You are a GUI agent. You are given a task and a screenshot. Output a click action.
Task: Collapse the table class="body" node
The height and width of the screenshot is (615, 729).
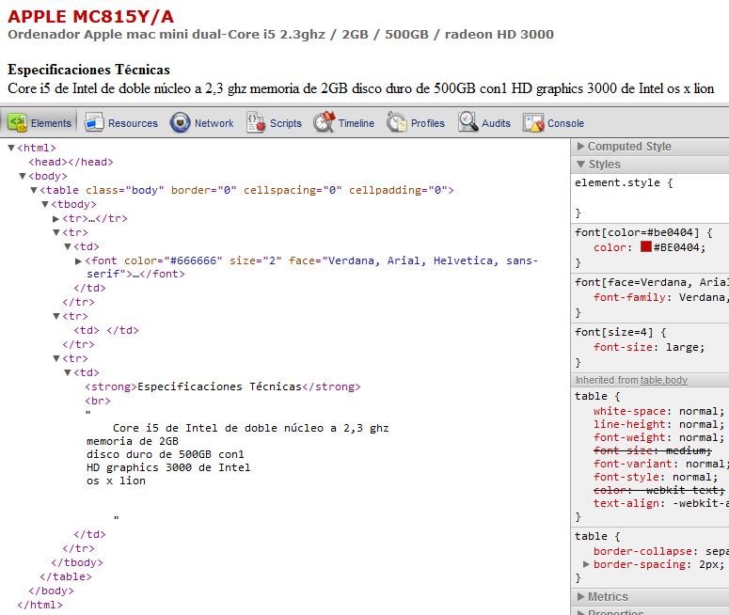pos(34,190)
